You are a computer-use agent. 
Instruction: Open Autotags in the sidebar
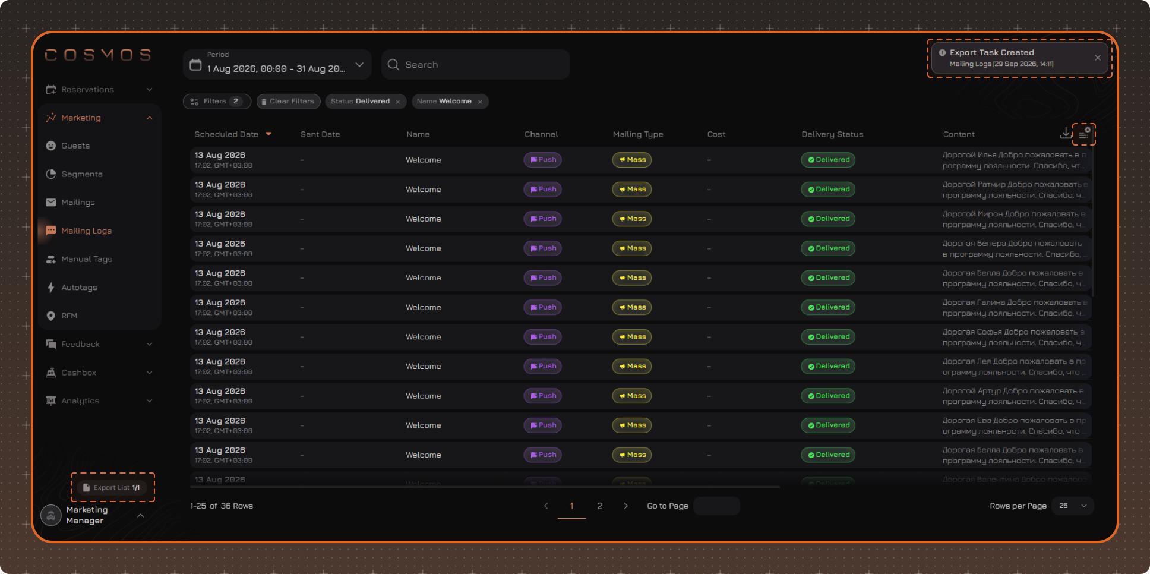point(79,288)
